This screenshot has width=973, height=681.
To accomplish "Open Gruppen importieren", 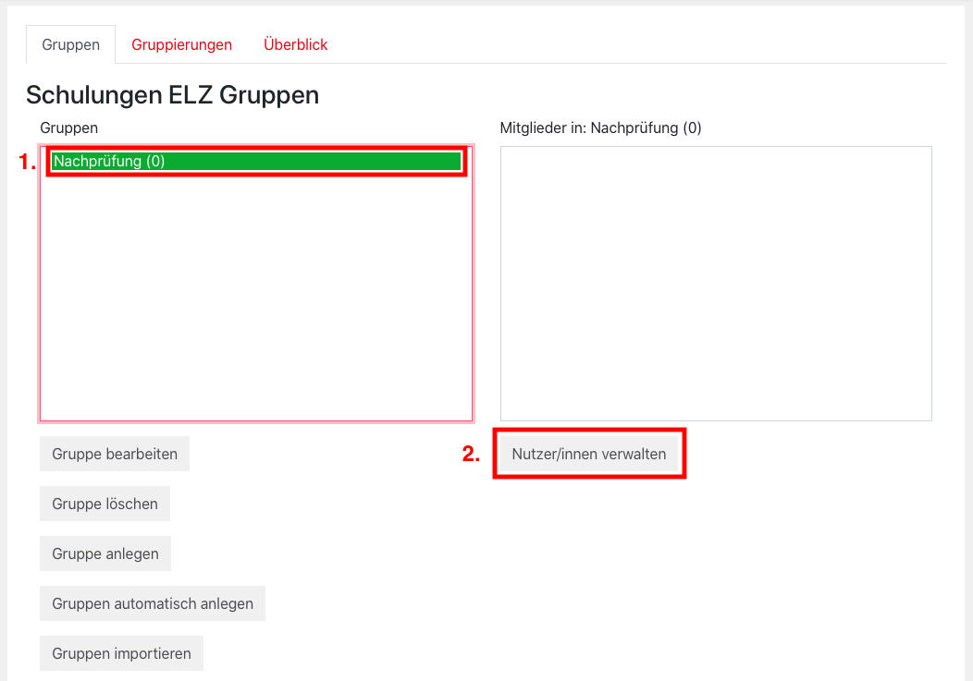I will (121, 653).
